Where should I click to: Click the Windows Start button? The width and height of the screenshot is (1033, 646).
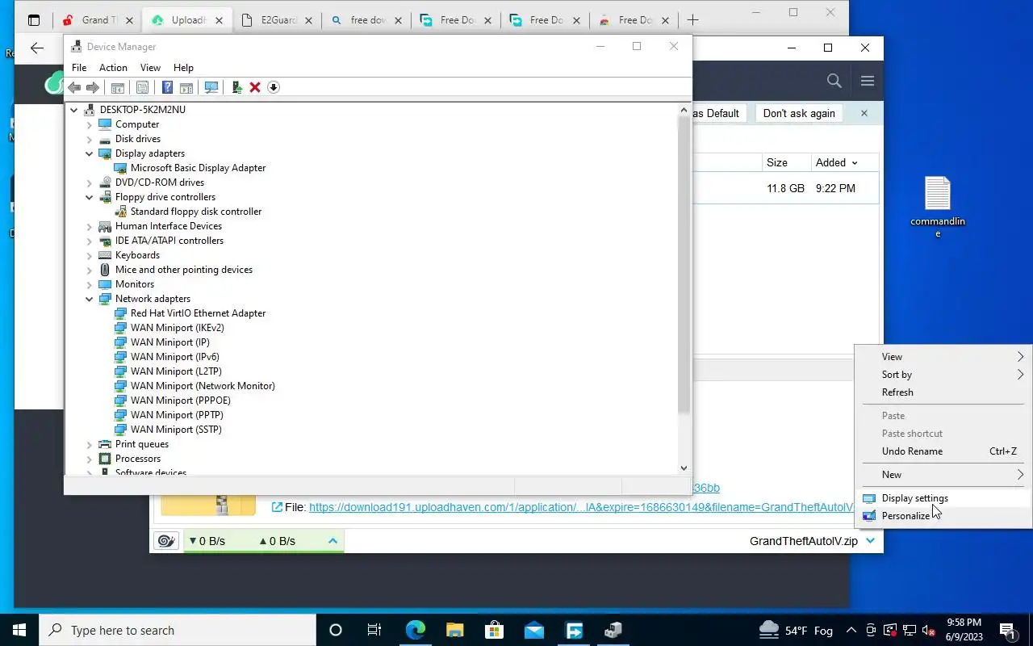[x=19, y=630]
